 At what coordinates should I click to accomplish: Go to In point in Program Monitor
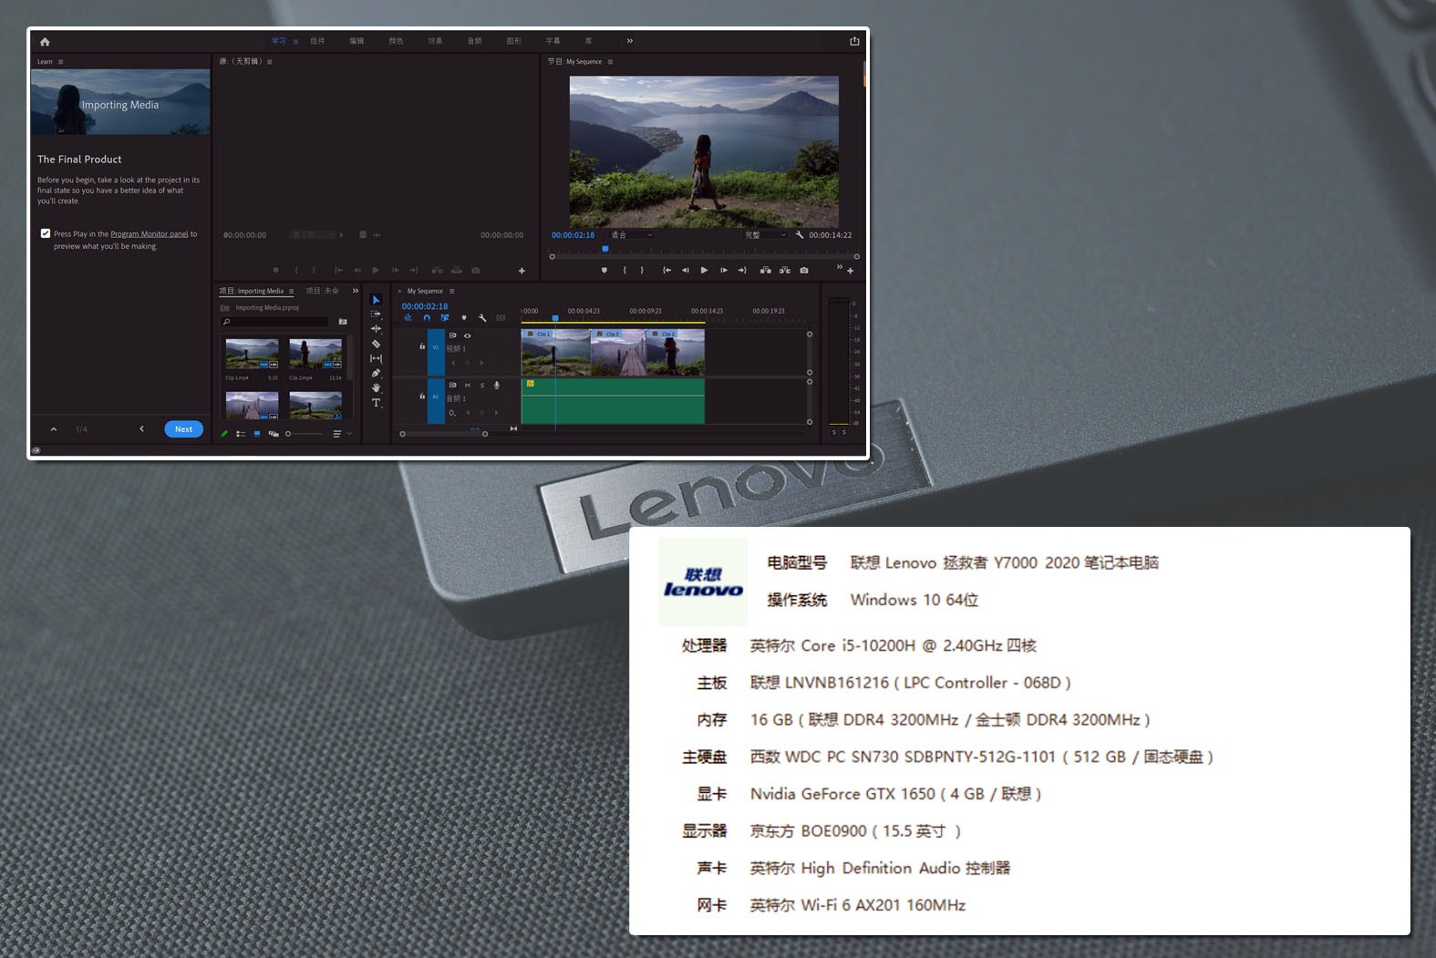(x=666, y=270)
